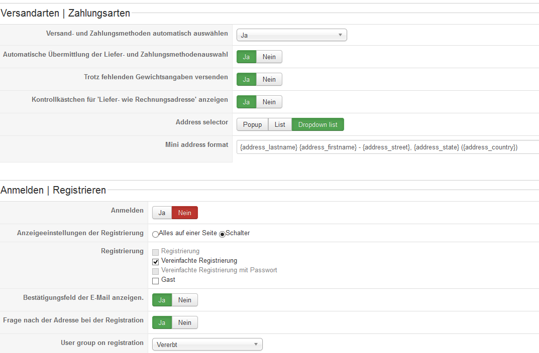The height and width of the screenshot is (353, 539).
Task: Select Popup as address selector
Action: [252, 125]
